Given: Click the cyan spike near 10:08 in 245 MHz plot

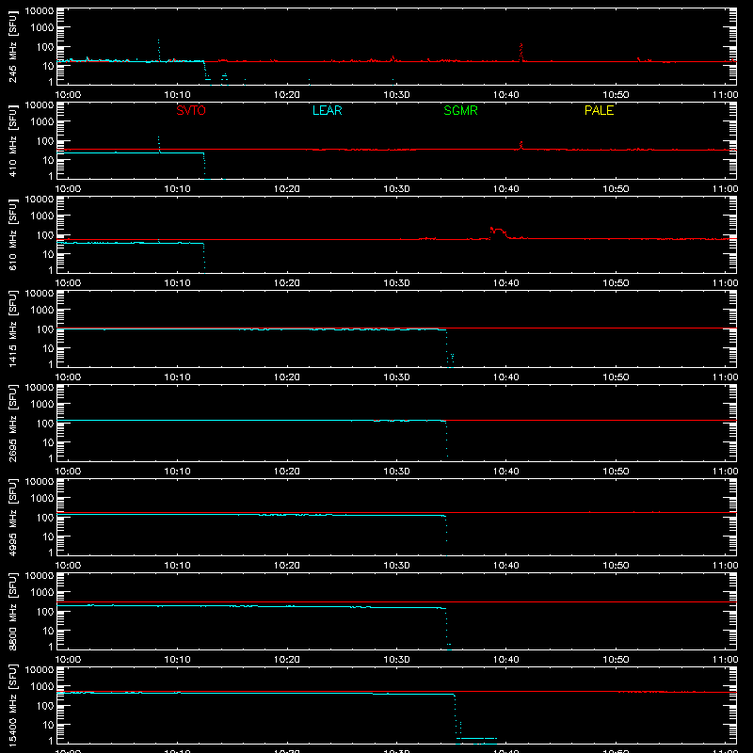Looking at the screenshot, I should click(x=159, y=50).
